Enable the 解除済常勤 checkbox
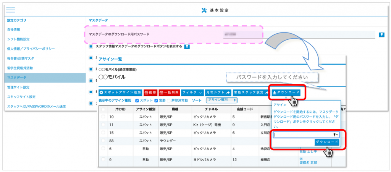Viewport: 391px width, 172px height. tap(169, 101)
